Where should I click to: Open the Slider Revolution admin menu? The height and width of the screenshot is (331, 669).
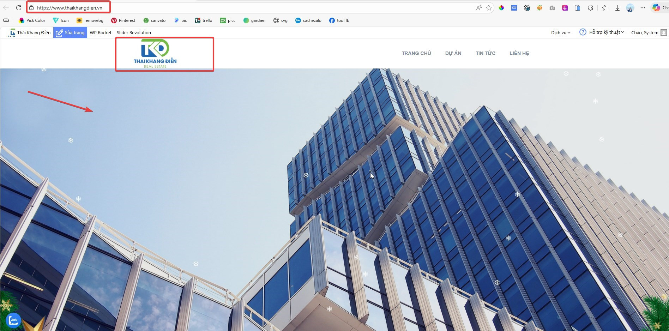point(134,32)
